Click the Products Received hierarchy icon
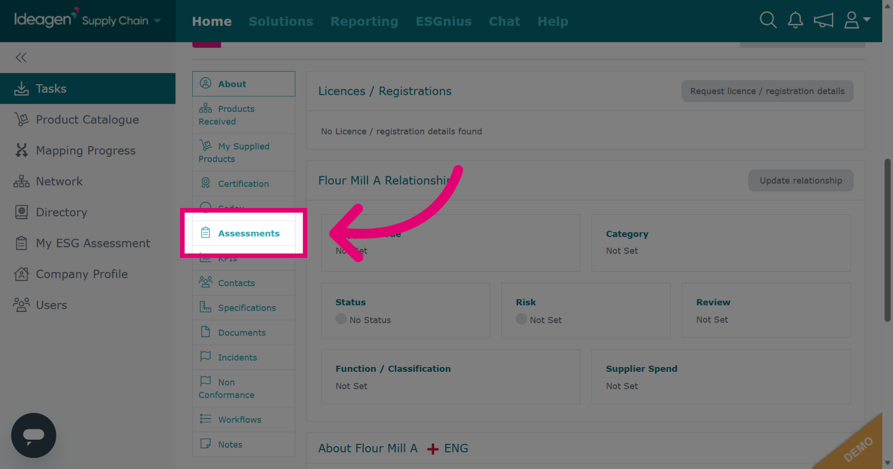 click(x=206, y=108)
